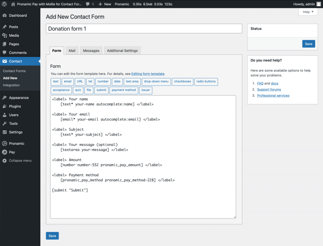Click the Comments speech bubble sidebar icon
Screen dimensions: 323x246
point(4,53)
